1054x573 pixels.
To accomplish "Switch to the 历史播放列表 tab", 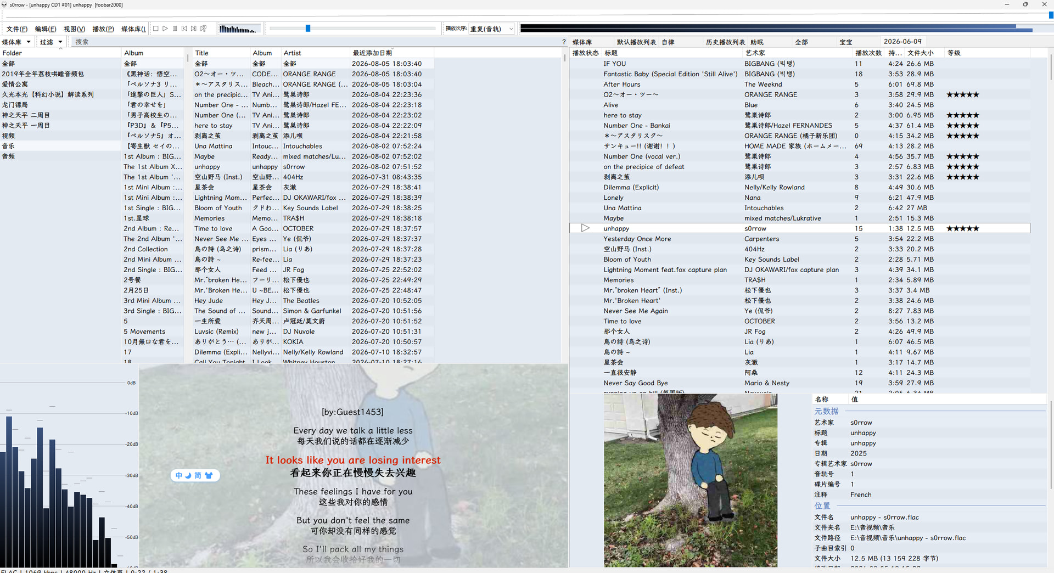I will point(725,42).
